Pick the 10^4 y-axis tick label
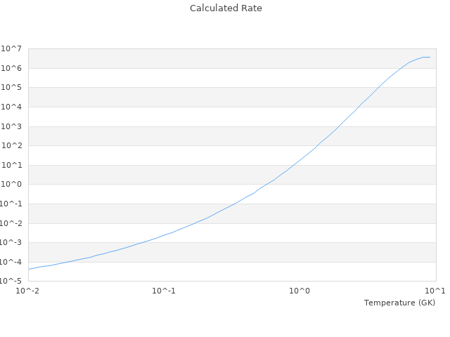Viewport: 450px width, 337px height. pyautogui.click(x=13, y=107)
